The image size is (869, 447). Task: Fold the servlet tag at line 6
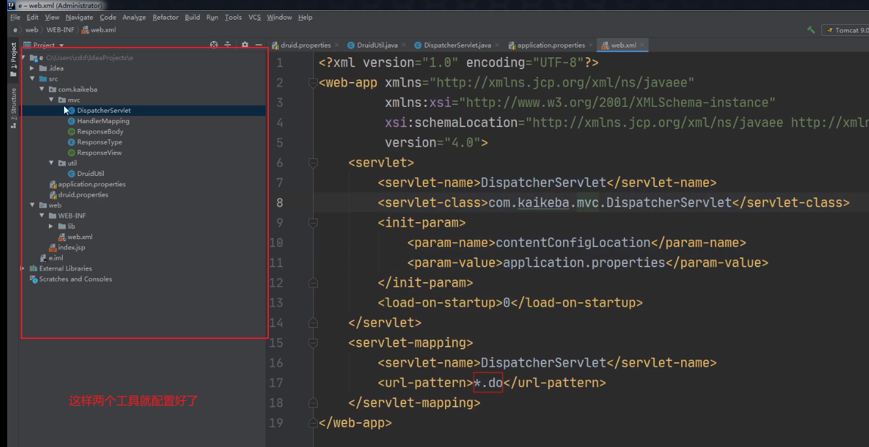pos(313,163)
